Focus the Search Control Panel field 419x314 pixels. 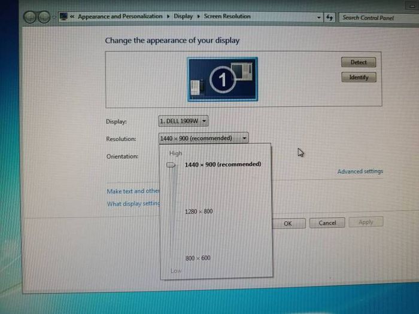tap(379, 18)
